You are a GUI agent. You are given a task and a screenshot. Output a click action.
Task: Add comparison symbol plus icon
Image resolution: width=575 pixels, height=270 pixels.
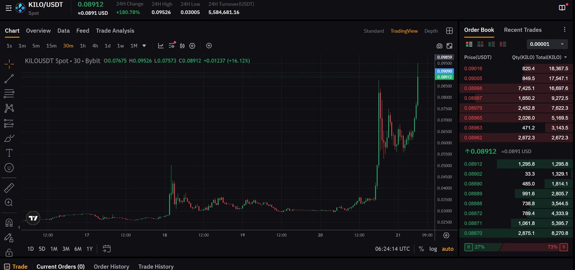[x=209, y=46]
